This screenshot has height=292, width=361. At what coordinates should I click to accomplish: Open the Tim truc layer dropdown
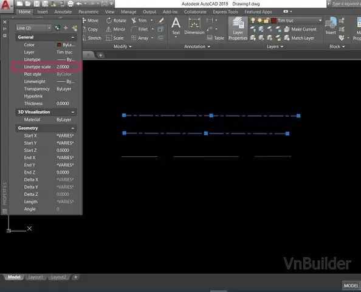point(320,21)
